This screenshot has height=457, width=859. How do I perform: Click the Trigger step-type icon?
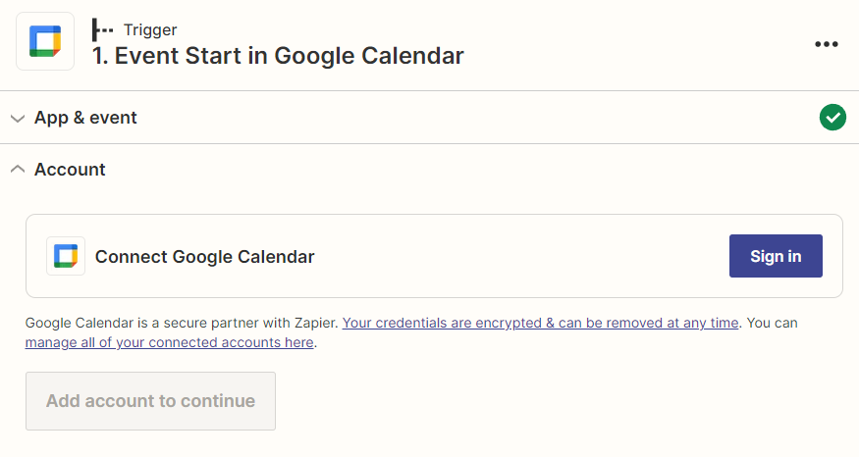point(102,29)
